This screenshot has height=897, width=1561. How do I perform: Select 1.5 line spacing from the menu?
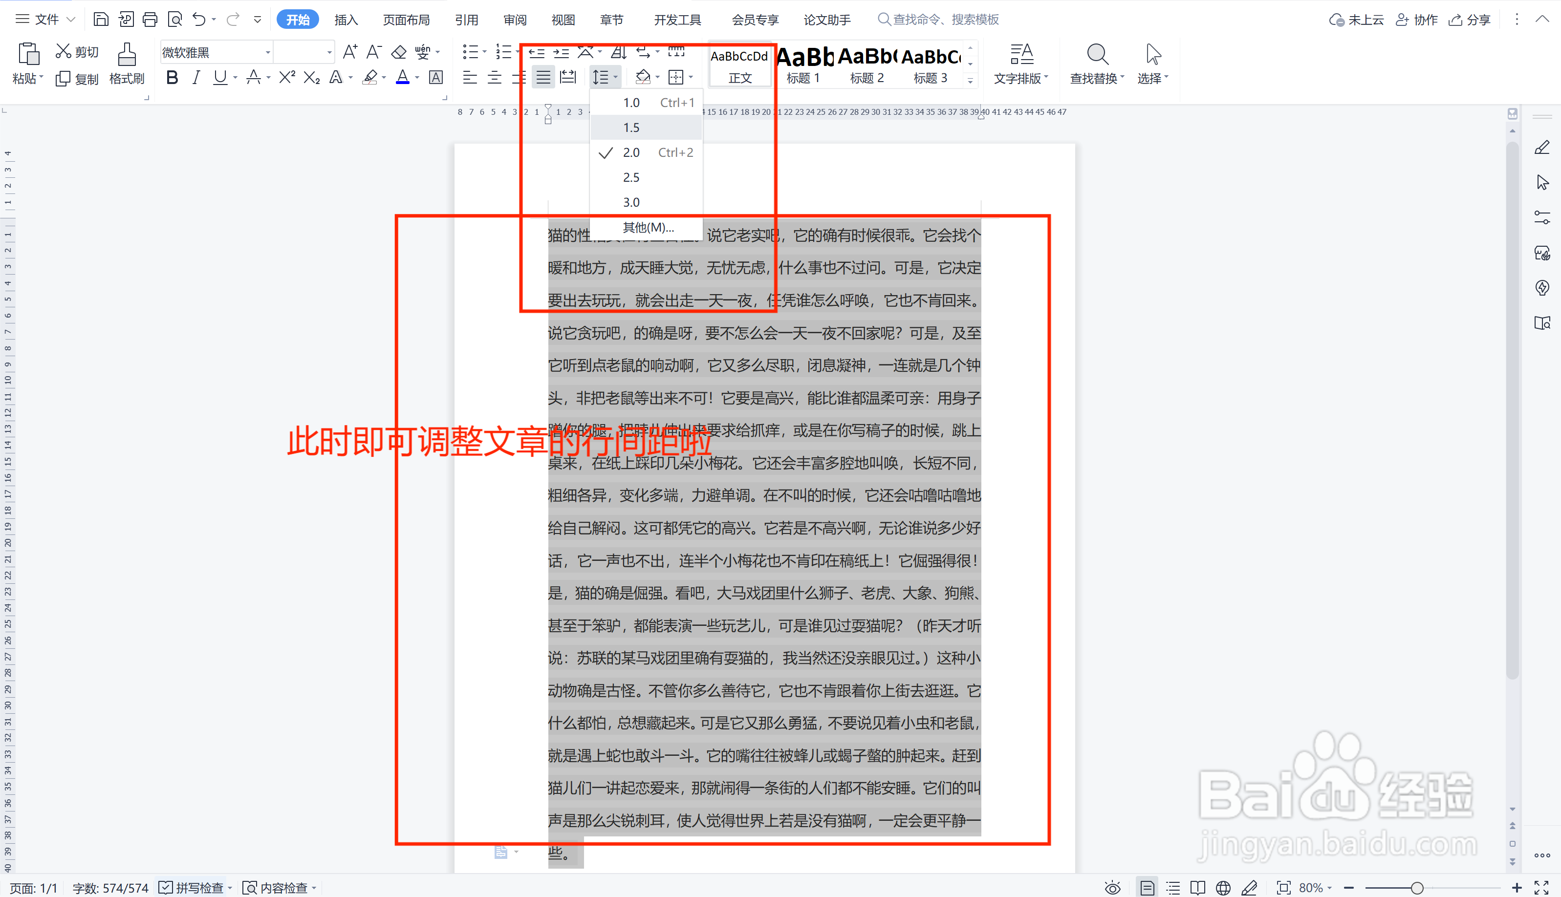(x=630, y=127)
